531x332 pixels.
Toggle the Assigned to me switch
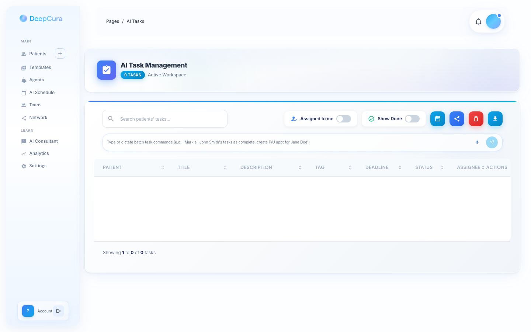(x=344, y=119)
